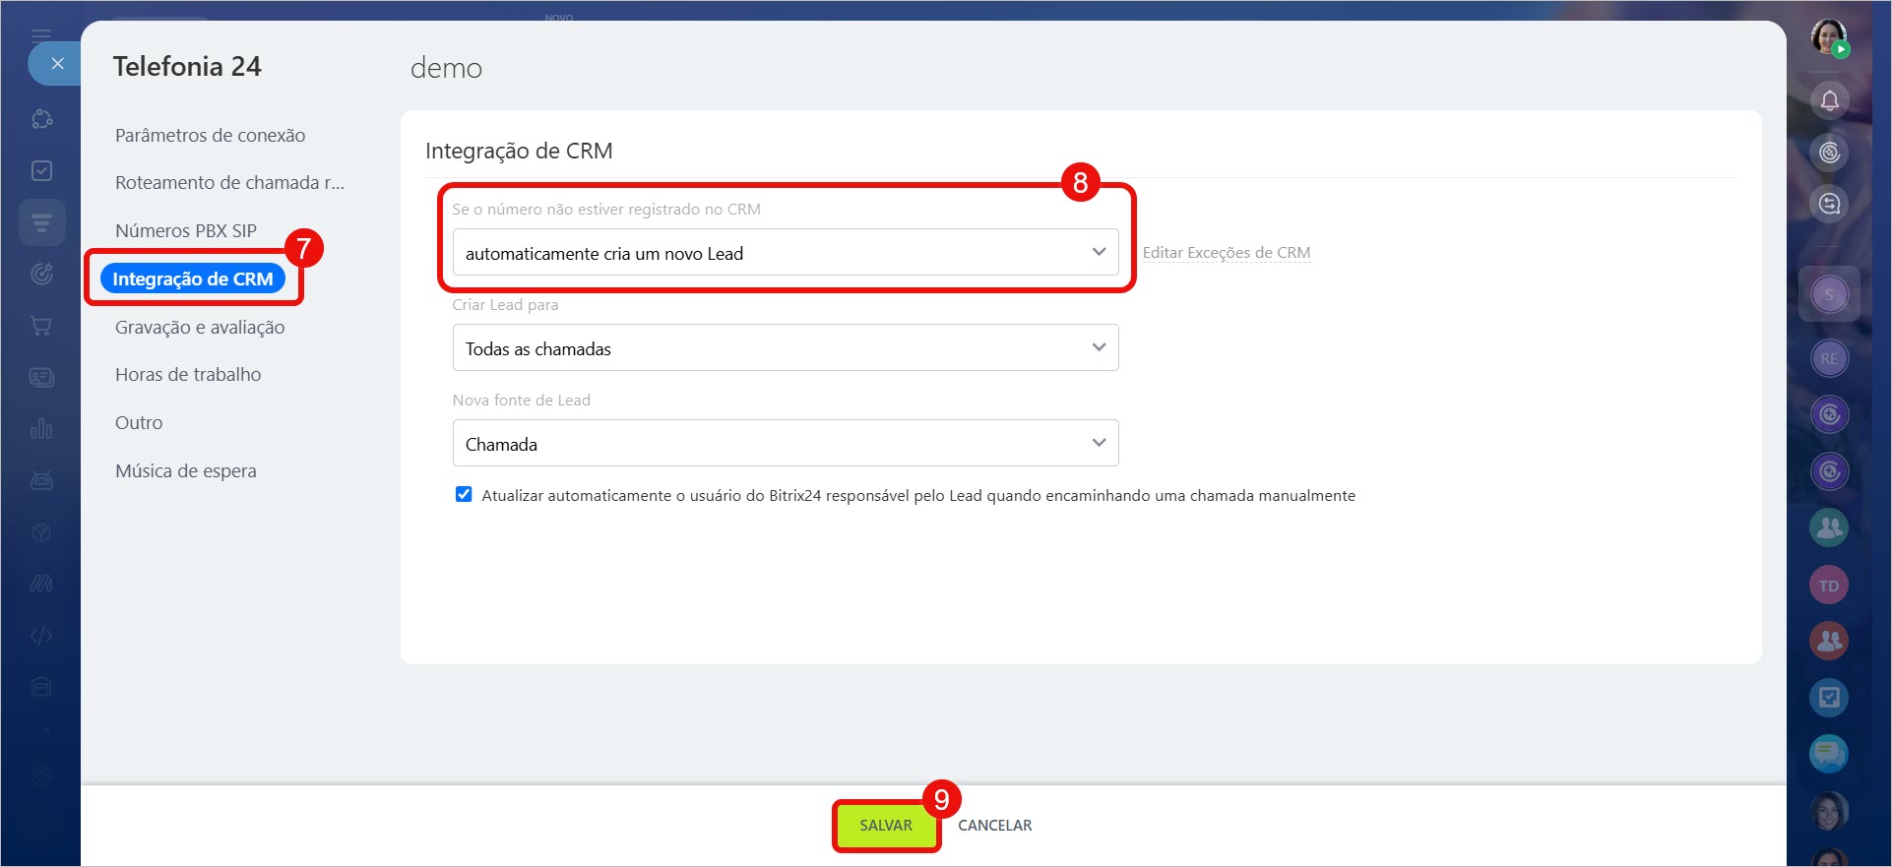Close the Telefonia 24 slider panel
The width and height of the screenshot is (1892, 867).
pyautogui.click(x=57, y=64)
